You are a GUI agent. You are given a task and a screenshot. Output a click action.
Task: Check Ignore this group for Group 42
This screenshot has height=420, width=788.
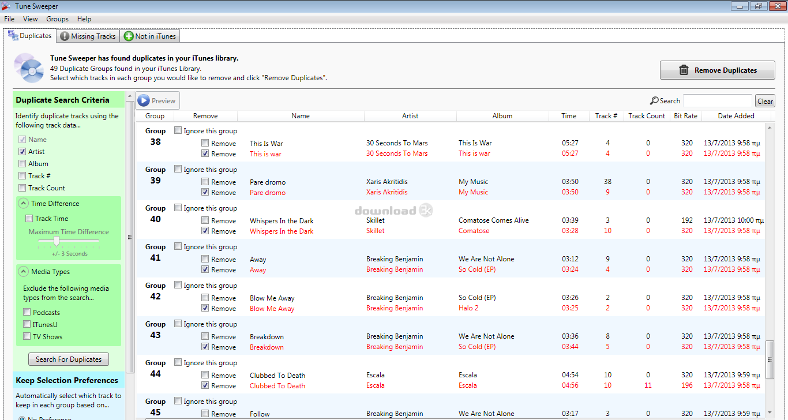click(178, 285)
